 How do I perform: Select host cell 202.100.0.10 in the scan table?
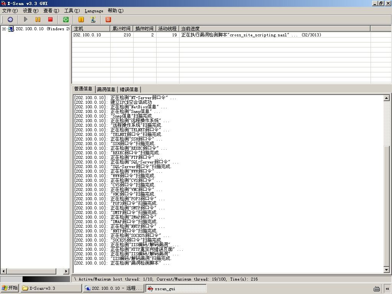coord(87,35)
